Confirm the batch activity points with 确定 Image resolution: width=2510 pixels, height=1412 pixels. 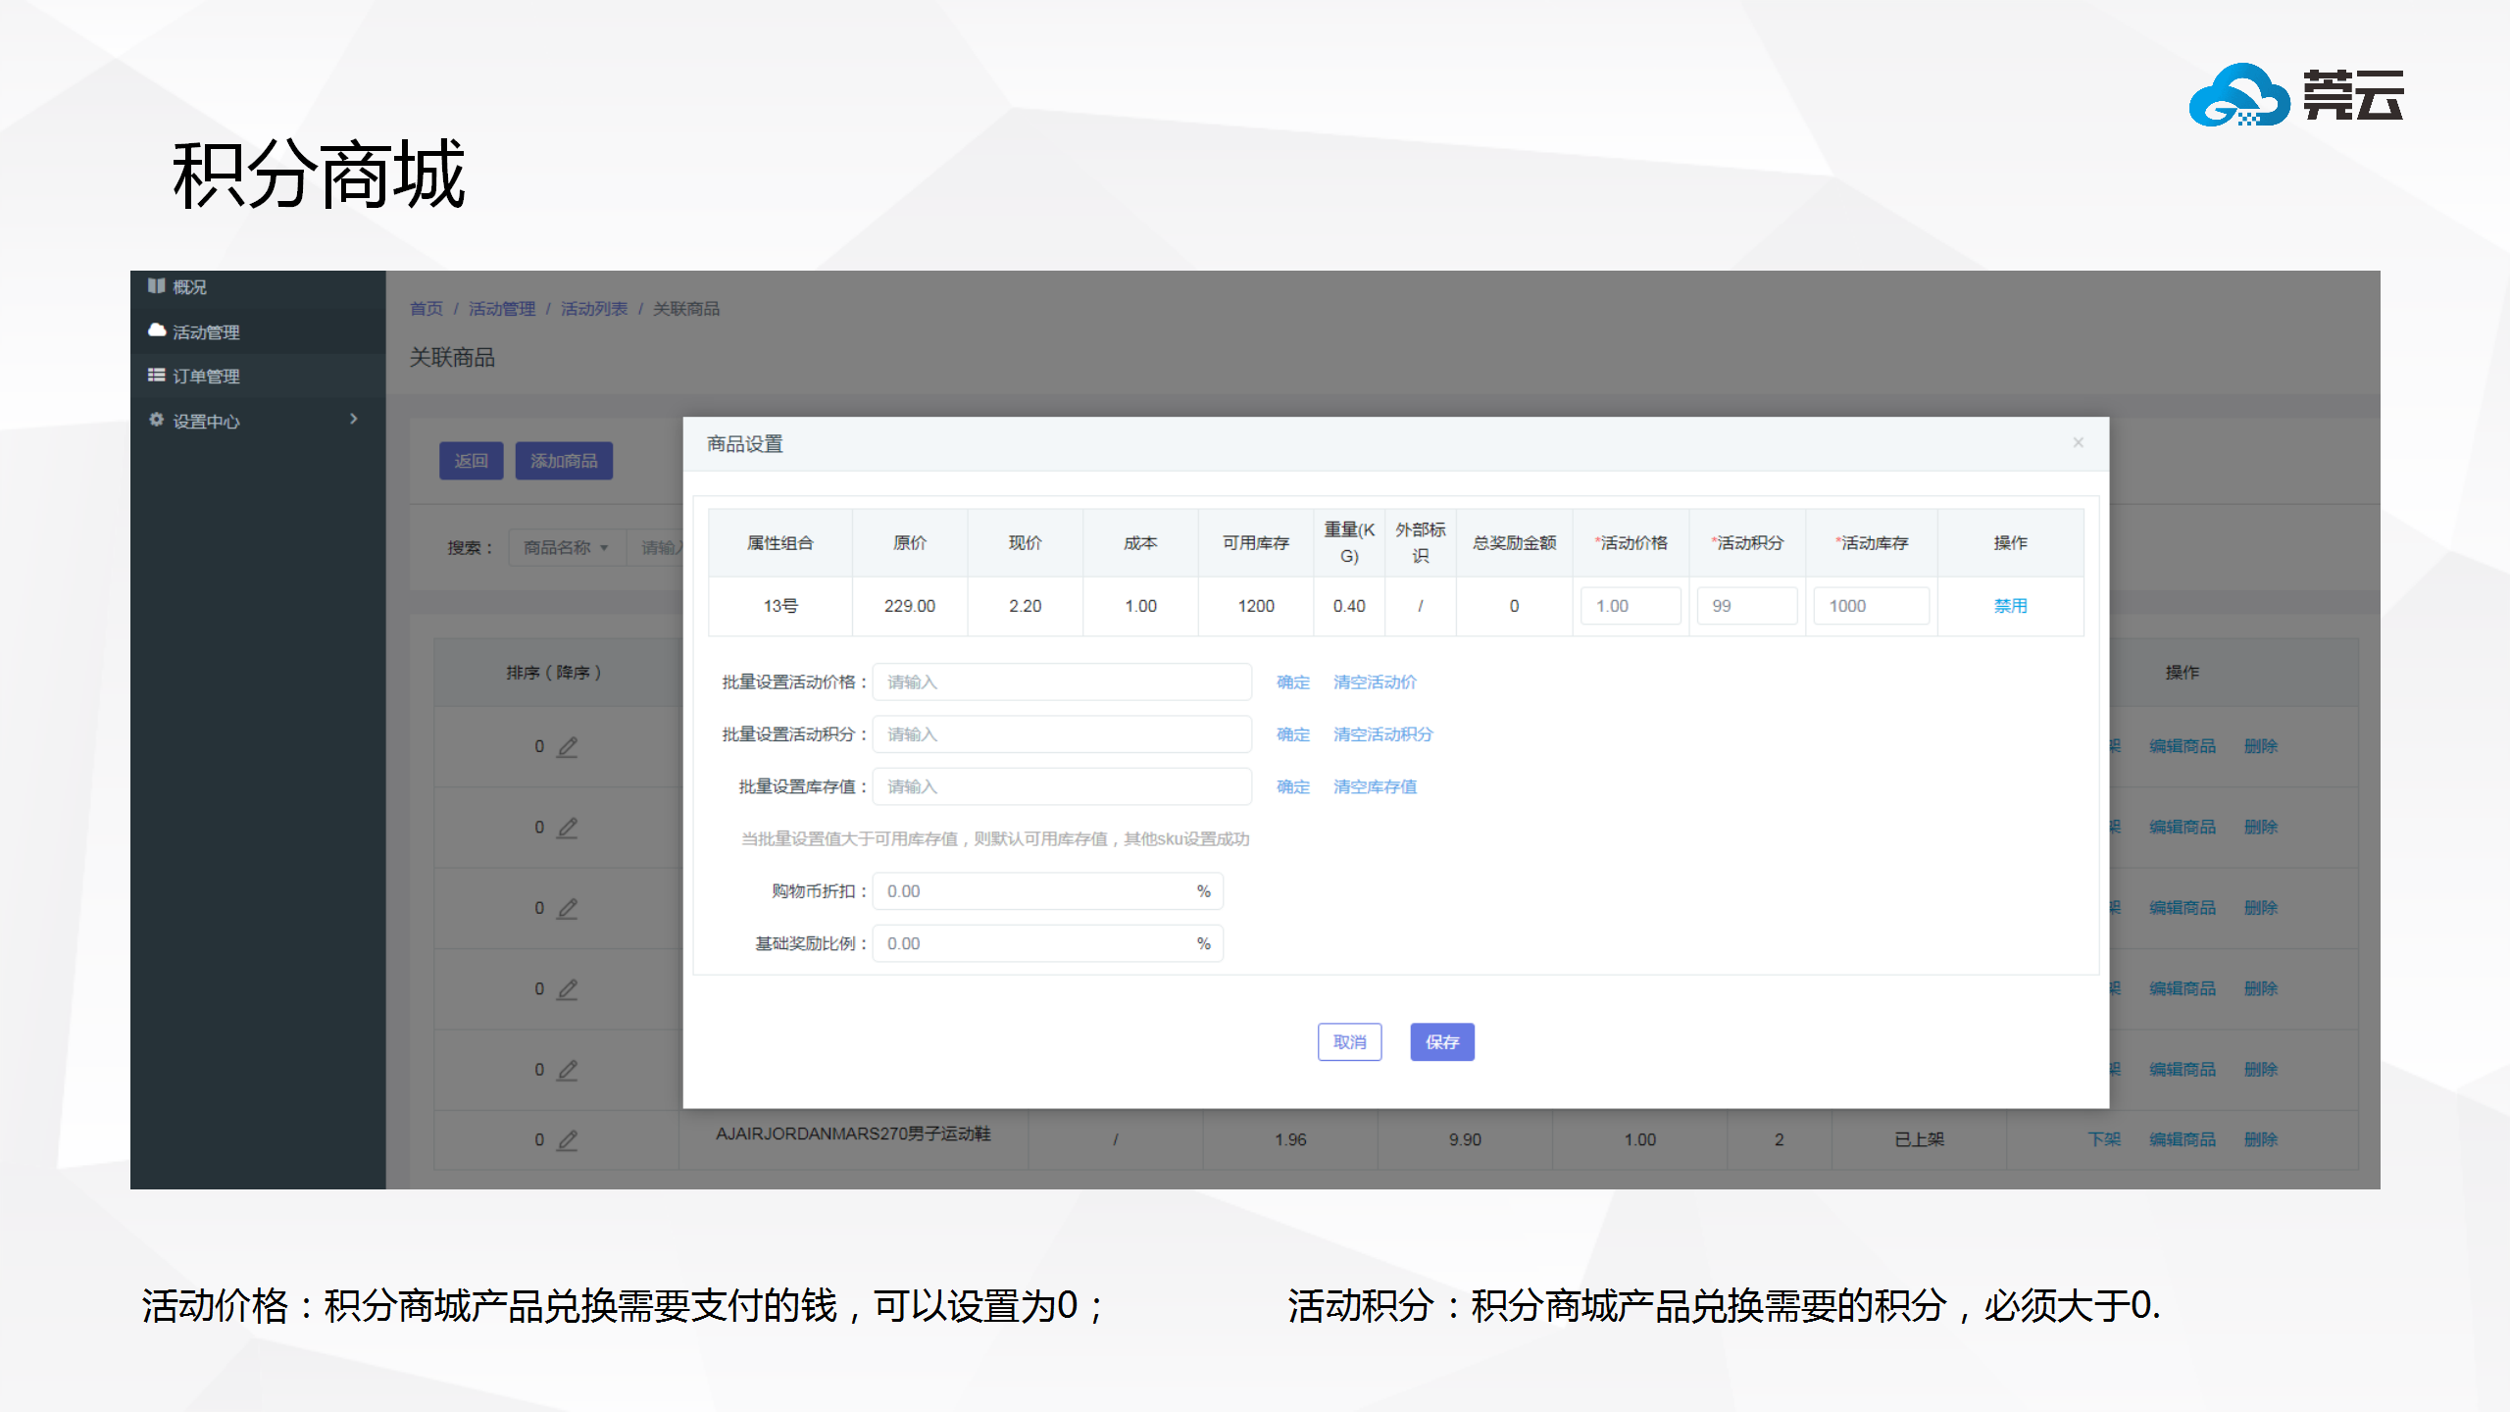[1292, 734]
